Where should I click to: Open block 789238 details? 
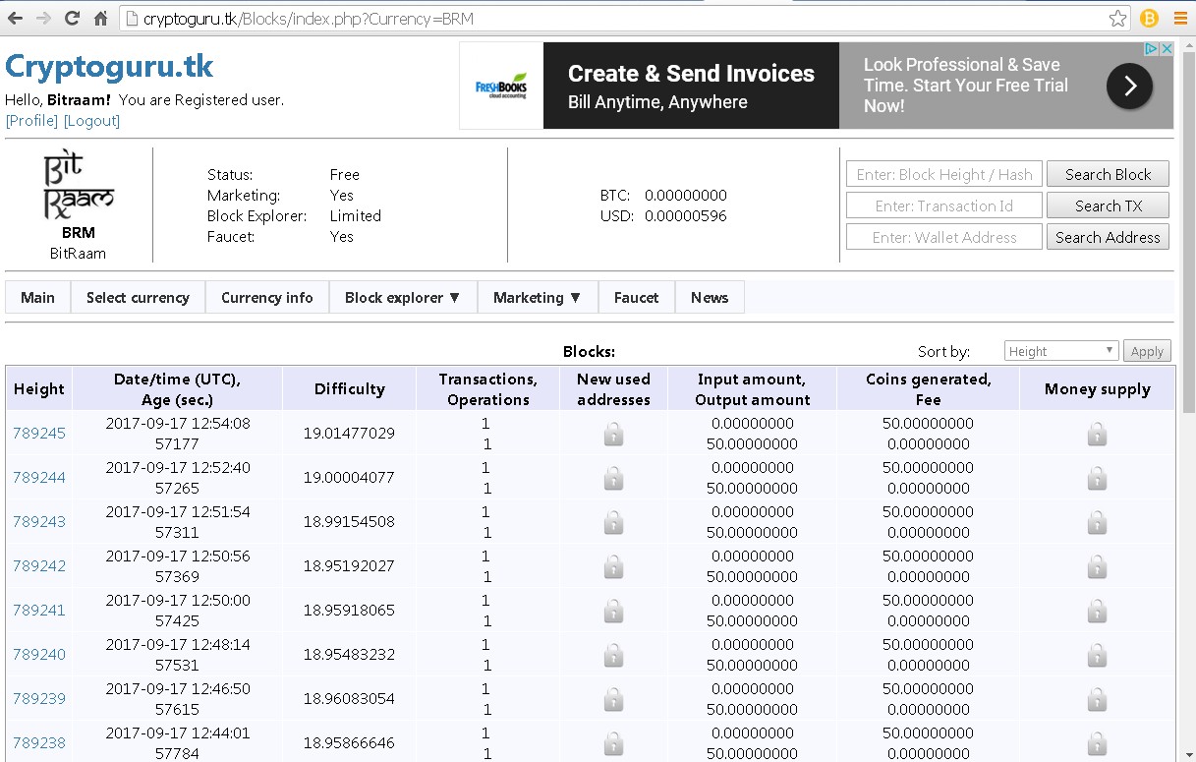click(39, 742)
